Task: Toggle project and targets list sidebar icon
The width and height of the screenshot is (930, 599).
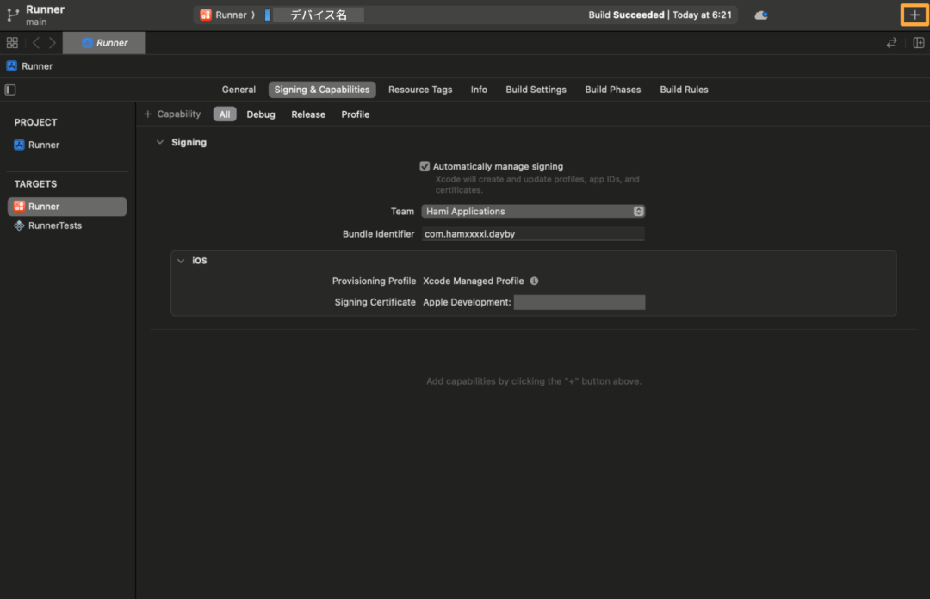Action: (10, 90)
